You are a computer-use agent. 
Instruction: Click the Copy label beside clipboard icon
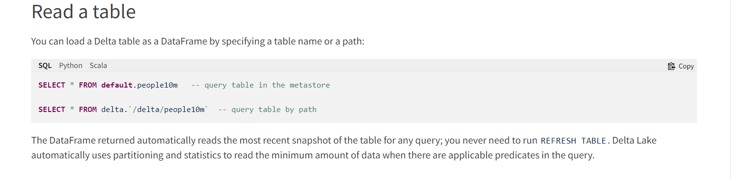(686, 66)
